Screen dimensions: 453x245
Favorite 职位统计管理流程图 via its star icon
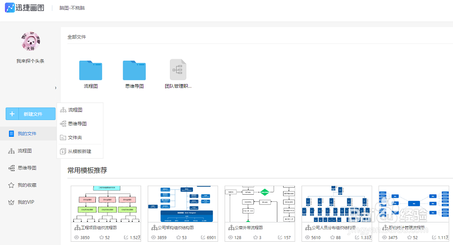point(410,237)
